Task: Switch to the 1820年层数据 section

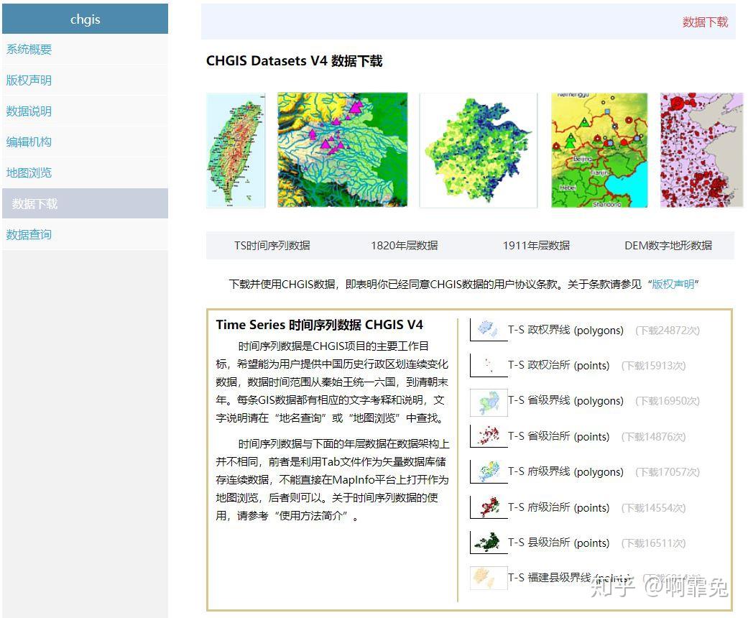Action: [405, 245]
